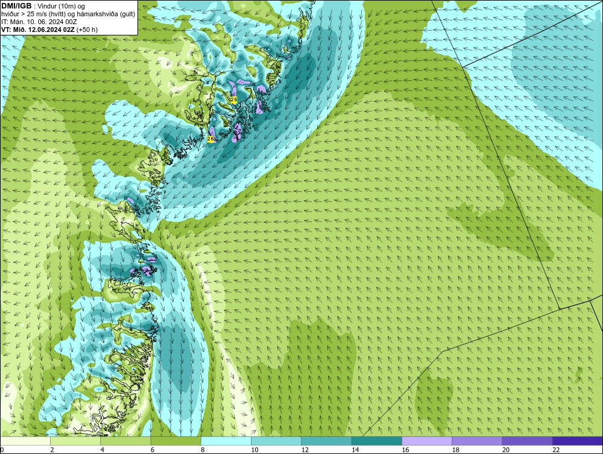Select the 10–12 m/s light teal swatch
603x454 pixels.
(276, 441)
